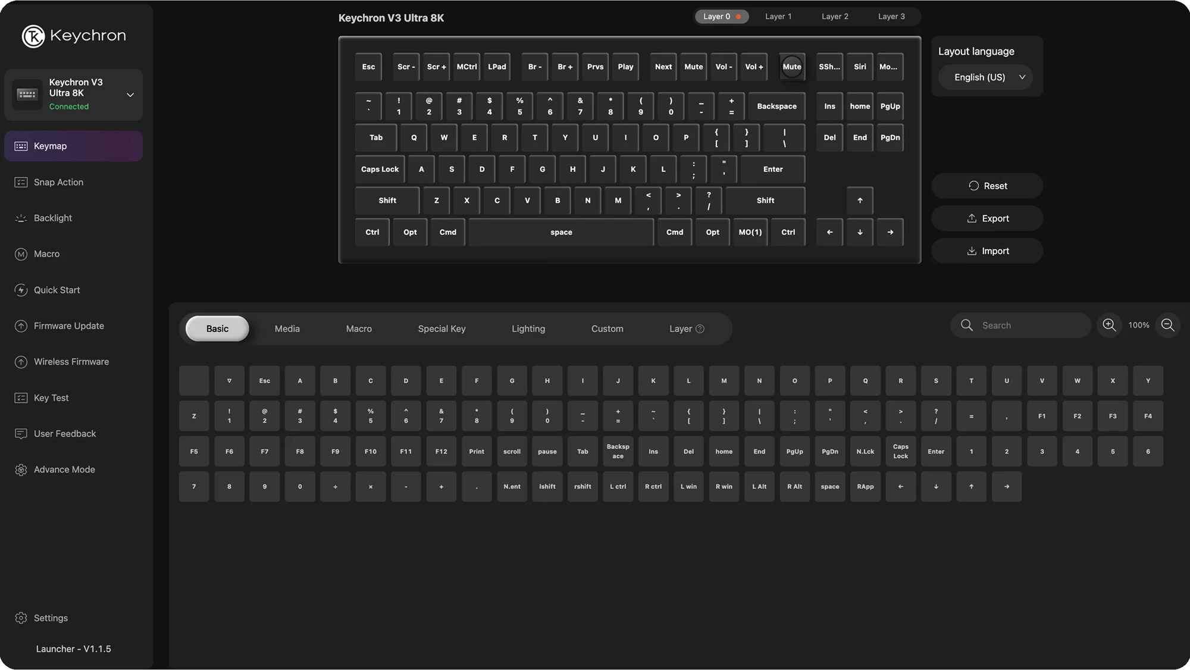
Task: Click the search magnifier icon
Action: [967, 325]
